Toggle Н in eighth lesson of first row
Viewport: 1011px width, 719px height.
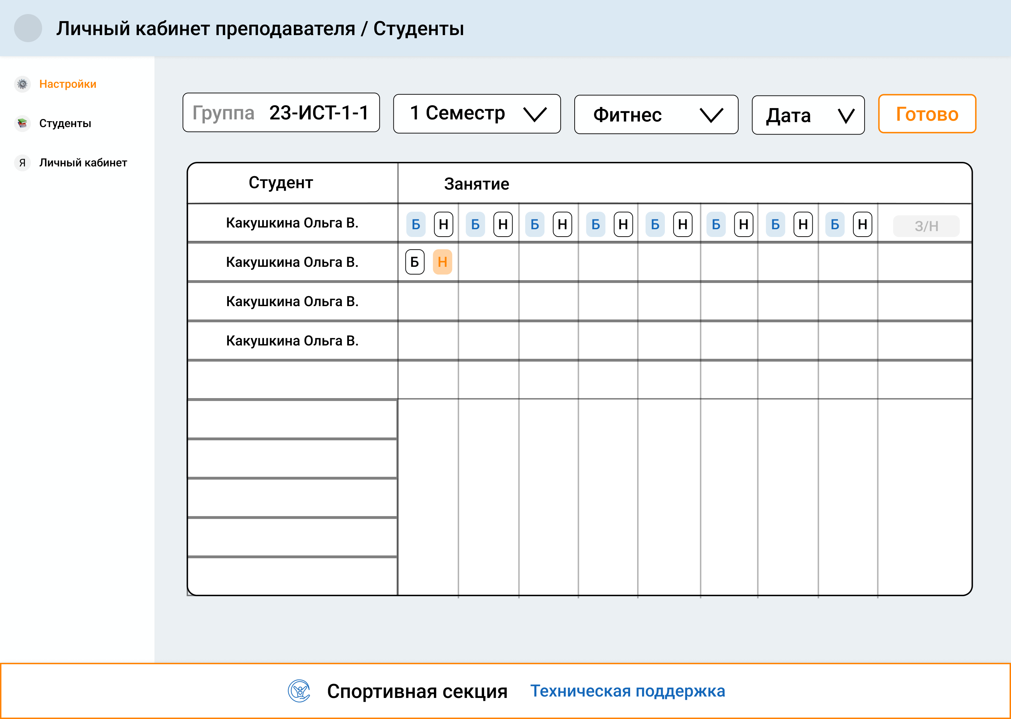[862, 224]
